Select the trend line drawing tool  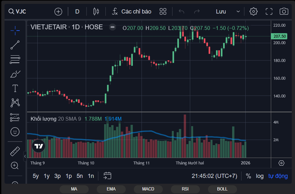[x=15, y=45]
